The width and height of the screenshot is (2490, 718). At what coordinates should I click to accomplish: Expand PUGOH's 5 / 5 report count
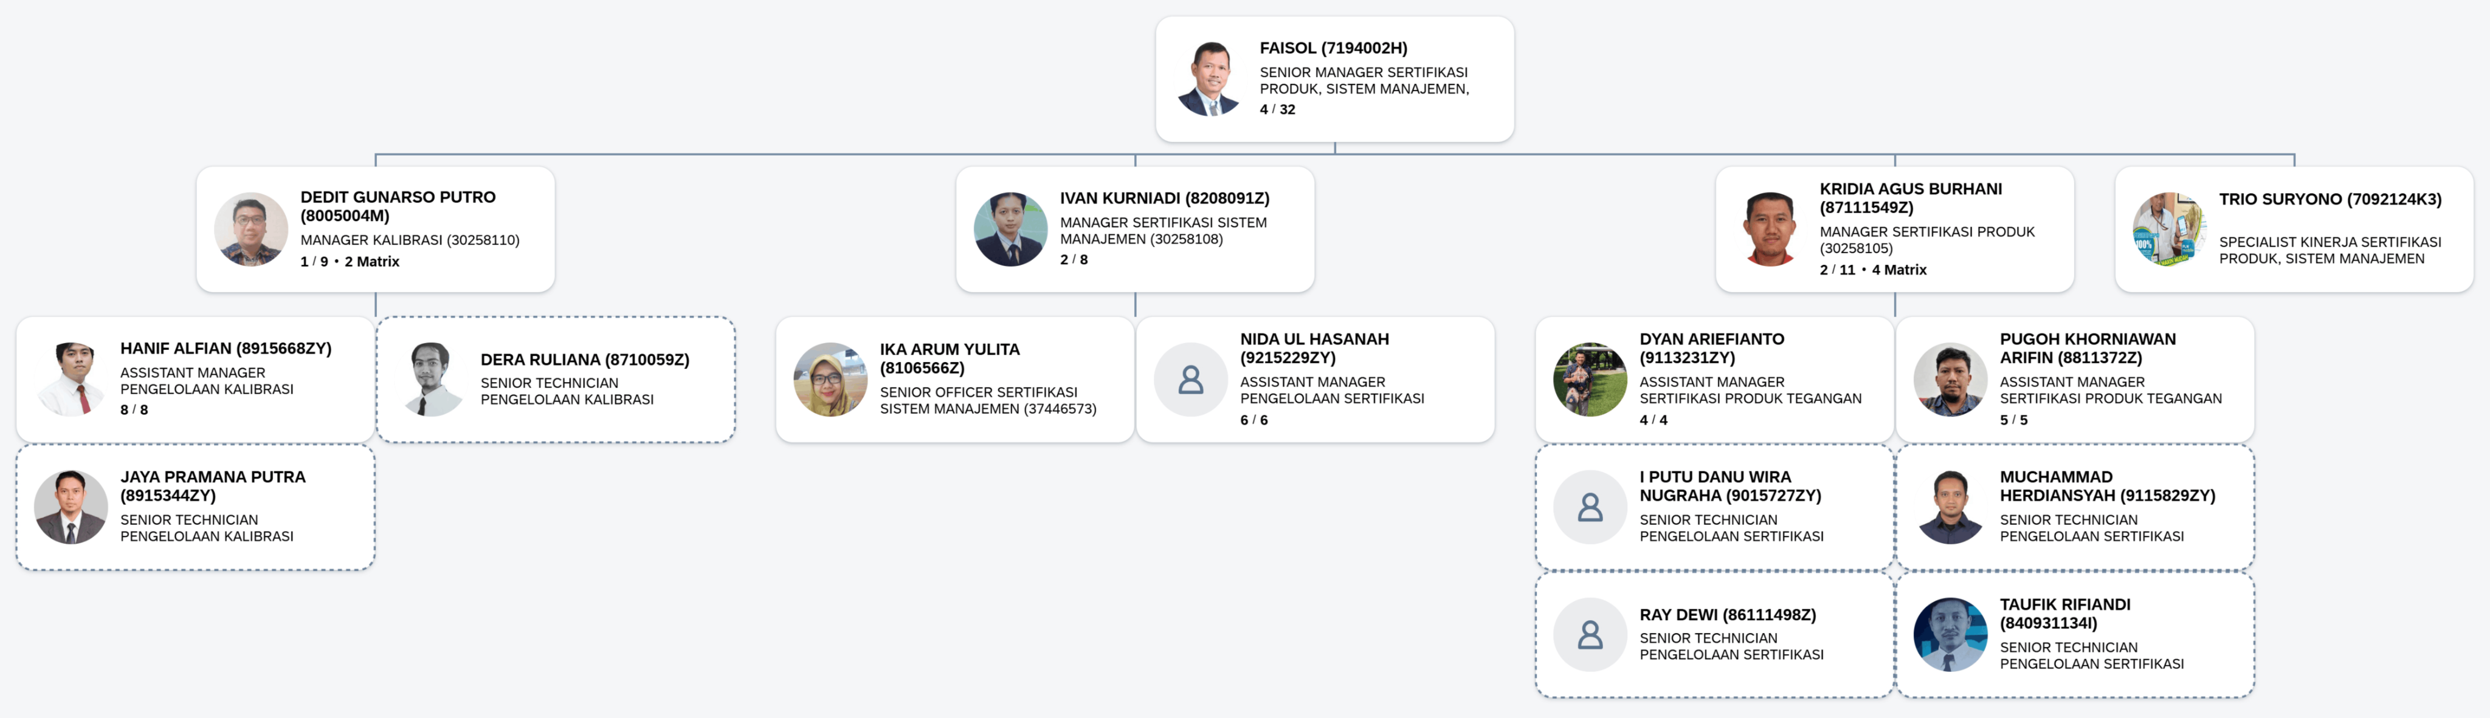click(2015, 420)
